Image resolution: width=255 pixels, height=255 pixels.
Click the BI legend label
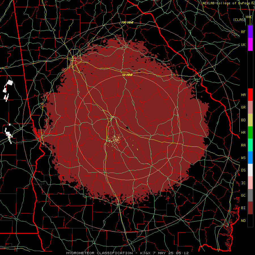coord(243,208)
